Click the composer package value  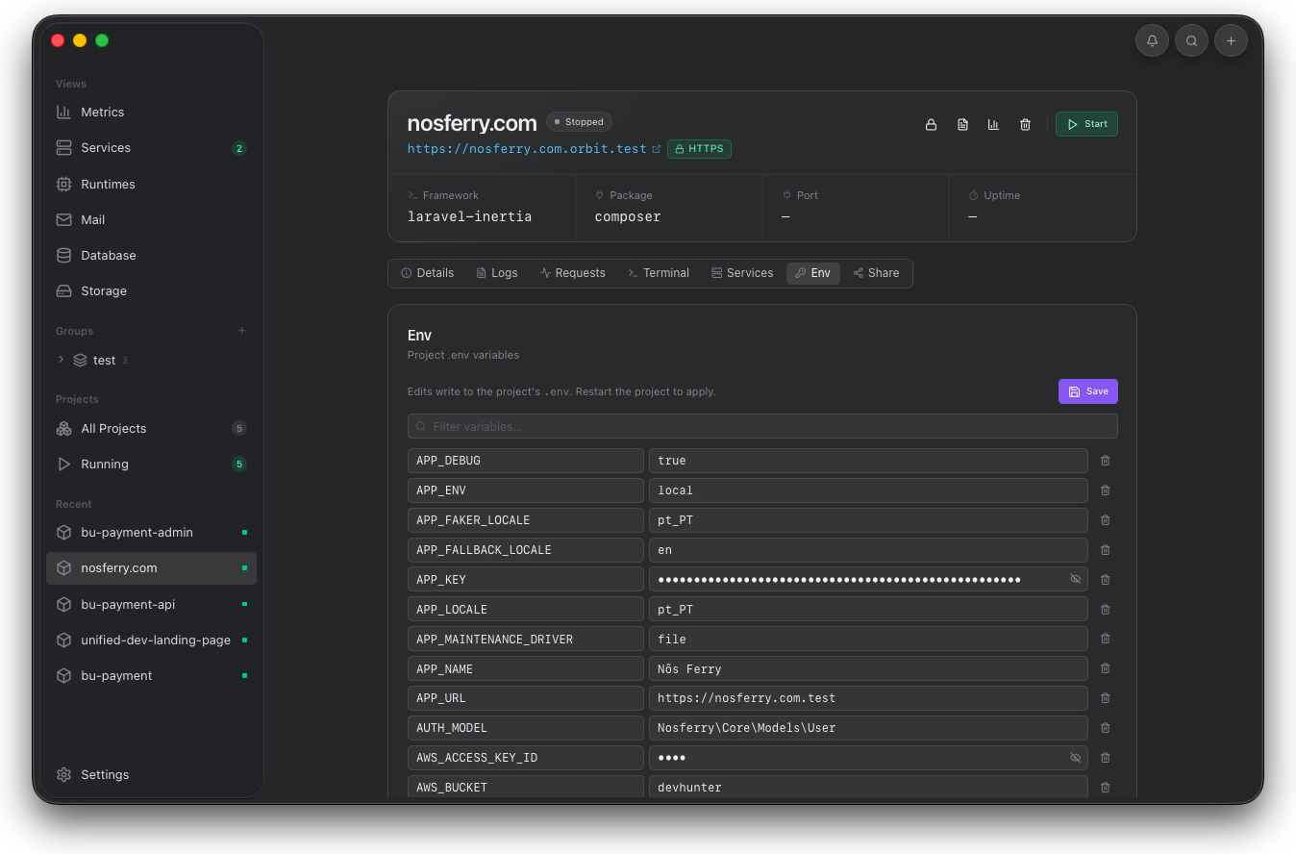pyautogui.click(x=628, y=216)
